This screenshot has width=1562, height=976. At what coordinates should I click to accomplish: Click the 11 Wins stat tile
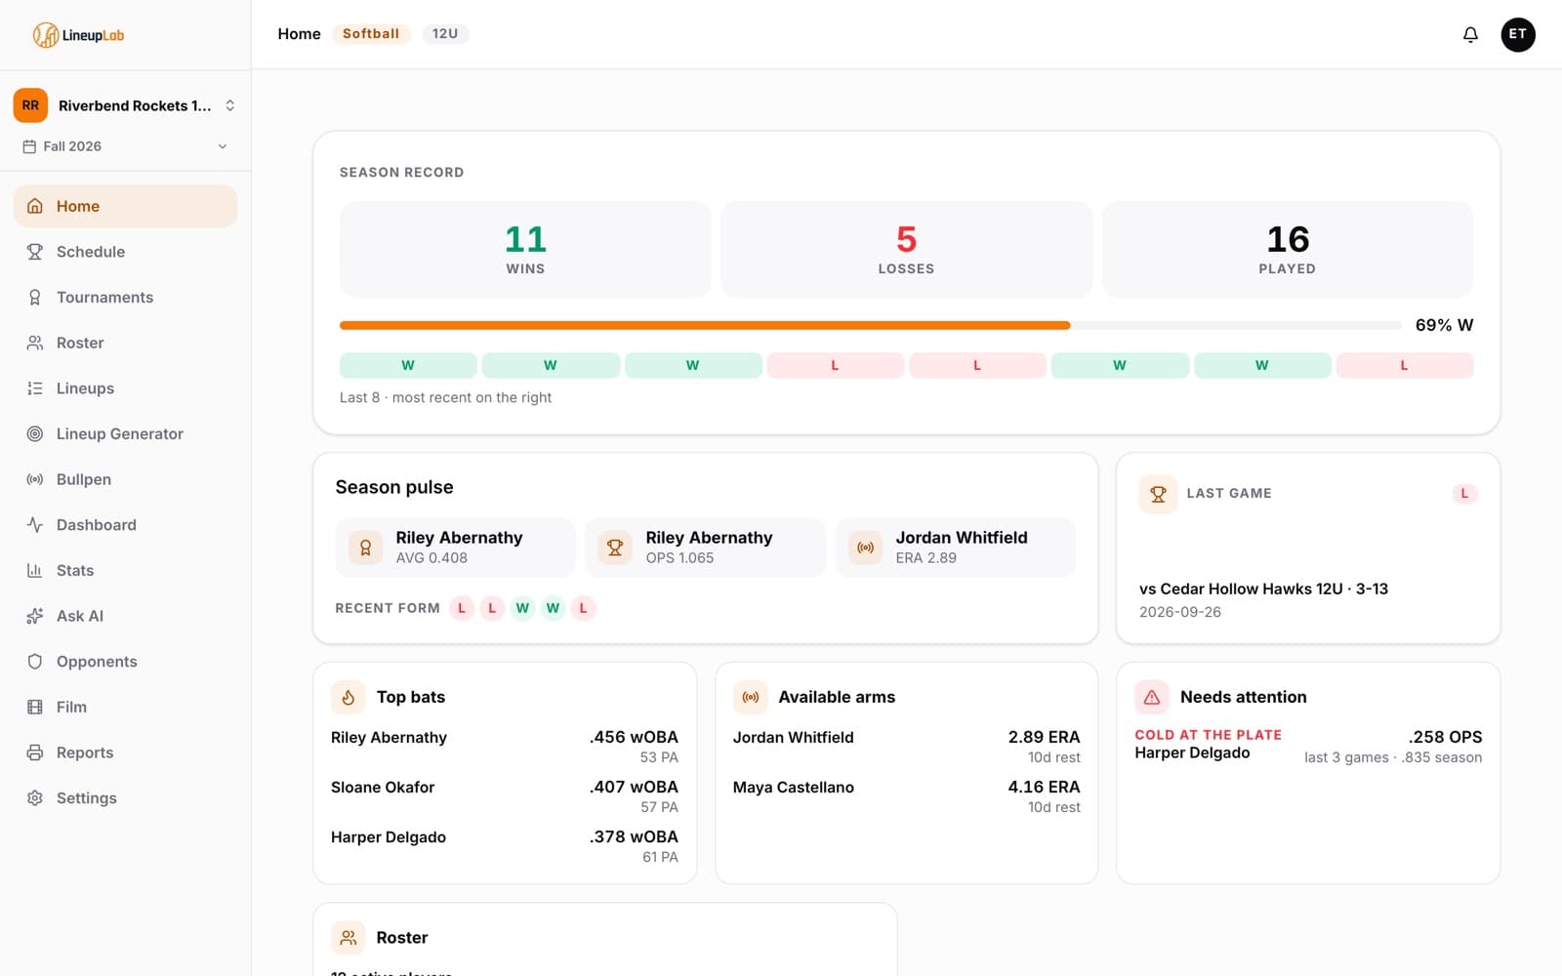click(525, 250)
